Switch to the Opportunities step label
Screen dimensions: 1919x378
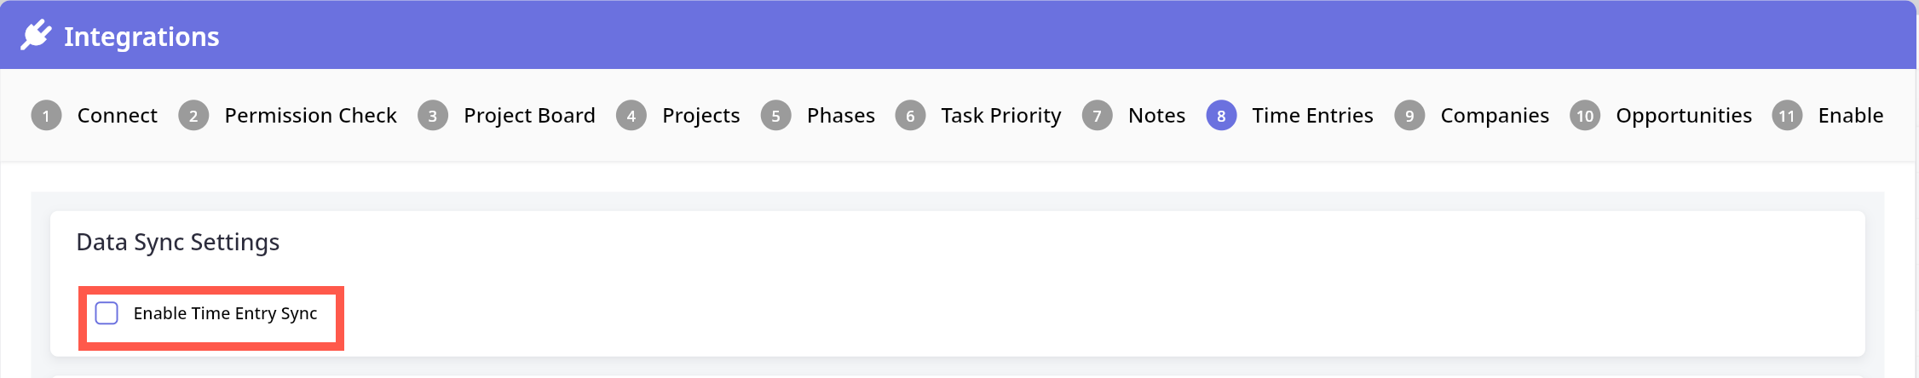point(1684,116)
